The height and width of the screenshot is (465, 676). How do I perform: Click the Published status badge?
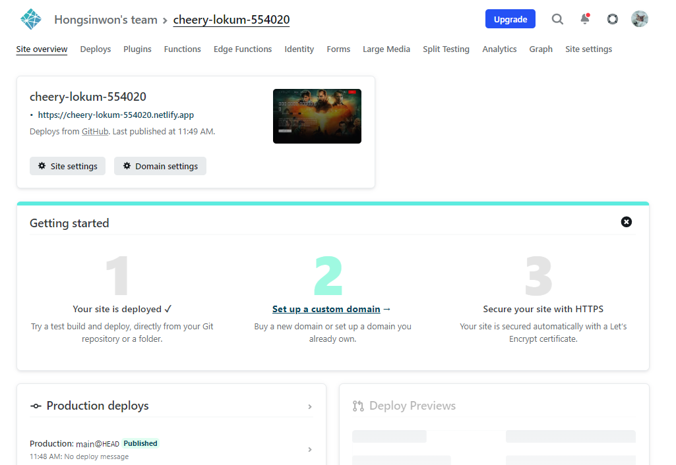coord(140,443)
